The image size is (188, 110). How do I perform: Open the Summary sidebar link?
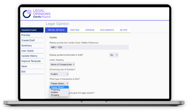click(32, 46)
